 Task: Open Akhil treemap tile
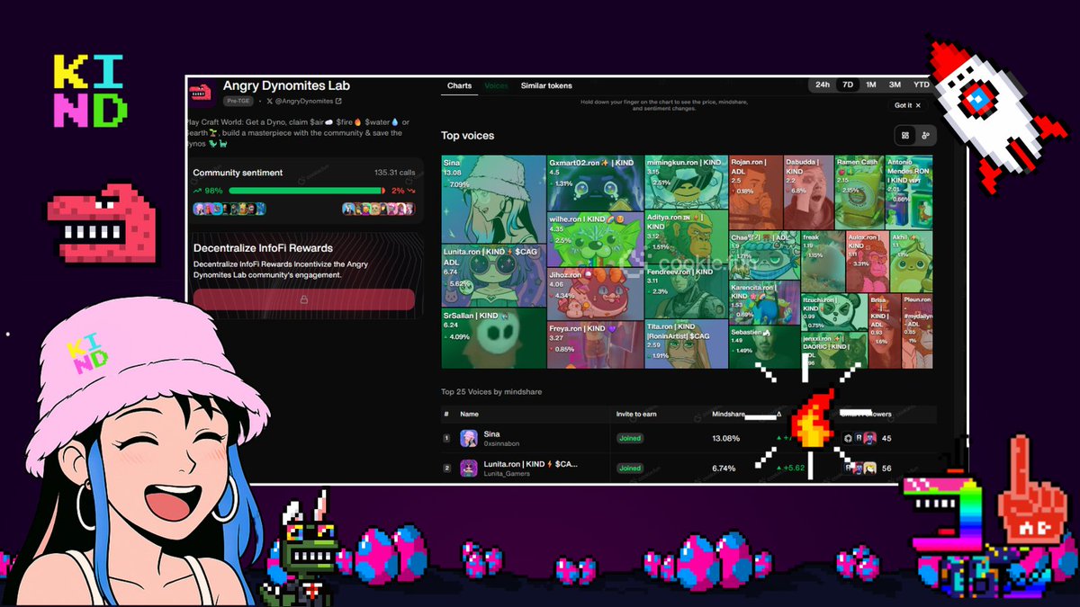point(912,261)
